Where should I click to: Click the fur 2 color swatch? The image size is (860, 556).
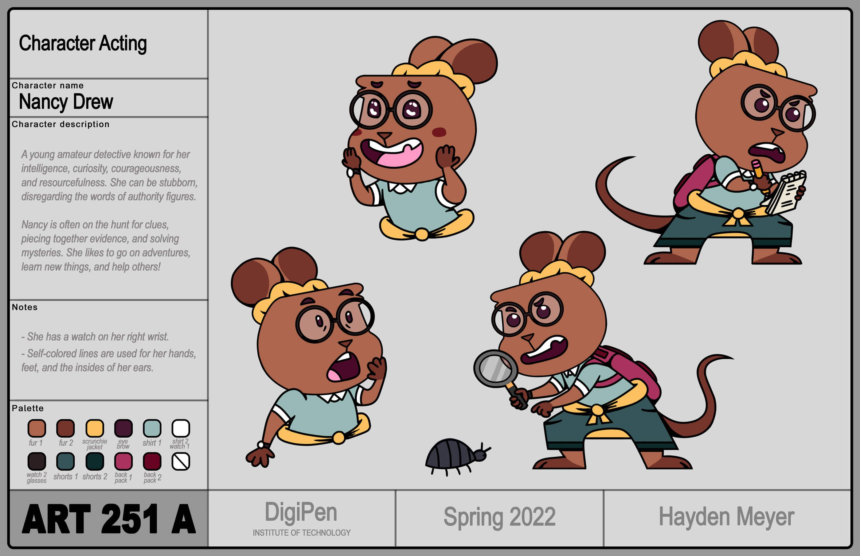pos(65,429)
